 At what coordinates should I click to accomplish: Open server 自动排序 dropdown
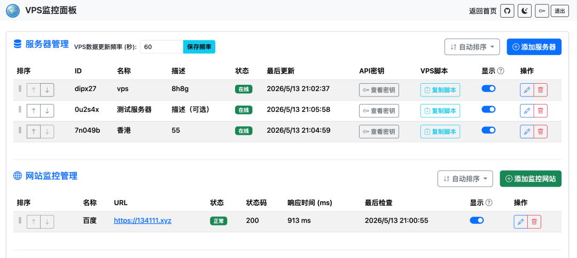tap(472, 47)
